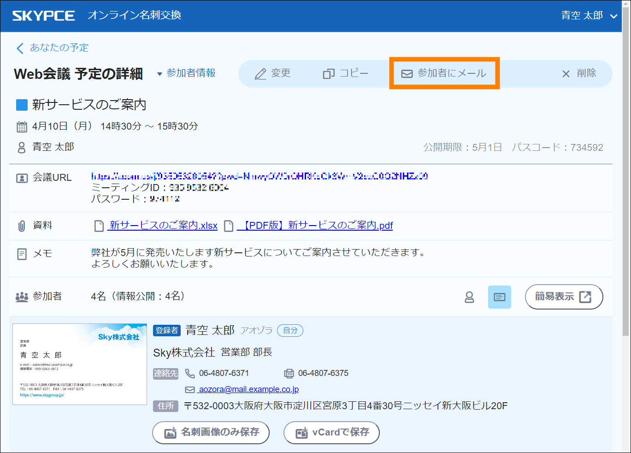
Task: Click the Sky株式会社 business card thumbnail
Action: (x=80, y=364)
